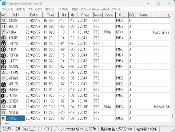Screen dimensions: 175x132
Task: Select callsign VK1MA
Action: 11,32
